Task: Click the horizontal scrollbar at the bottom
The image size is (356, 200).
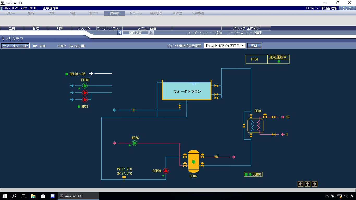Action: tap(178, 190)
